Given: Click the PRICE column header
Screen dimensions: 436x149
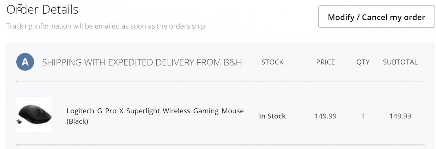Looking at the screenshot, I should [325, 62].
